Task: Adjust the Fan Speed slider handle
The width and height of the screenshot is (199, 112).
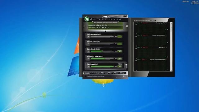Action: tap(113, 66)
